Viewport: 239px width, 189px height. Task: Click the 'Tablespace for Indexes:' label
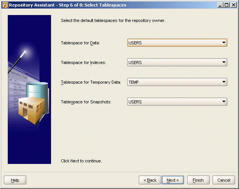84,62
